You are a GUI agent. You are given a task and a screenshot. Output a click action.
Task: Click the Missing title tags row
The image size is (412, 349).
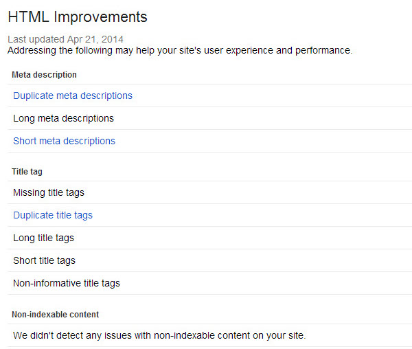tap(209, 192)
